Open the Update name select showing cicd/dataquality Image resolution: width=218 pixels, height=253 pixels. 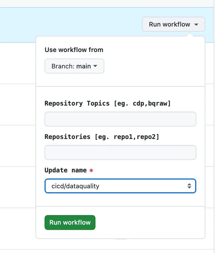120,186
